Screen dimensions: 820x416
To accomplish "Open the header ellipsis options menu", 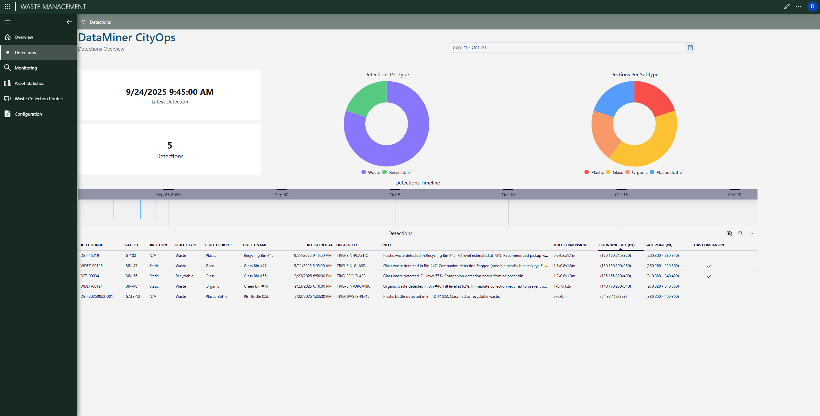I will (x=799, y=6).
